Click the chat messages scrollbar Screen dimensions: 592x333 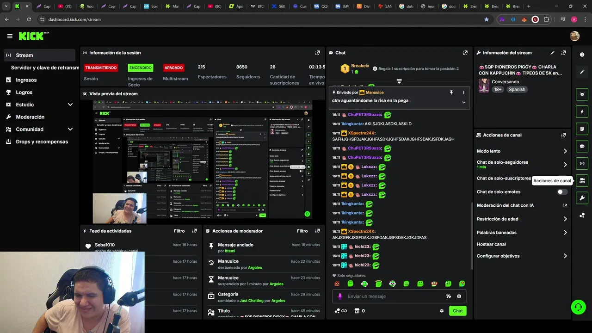click(x=471, y=236)
